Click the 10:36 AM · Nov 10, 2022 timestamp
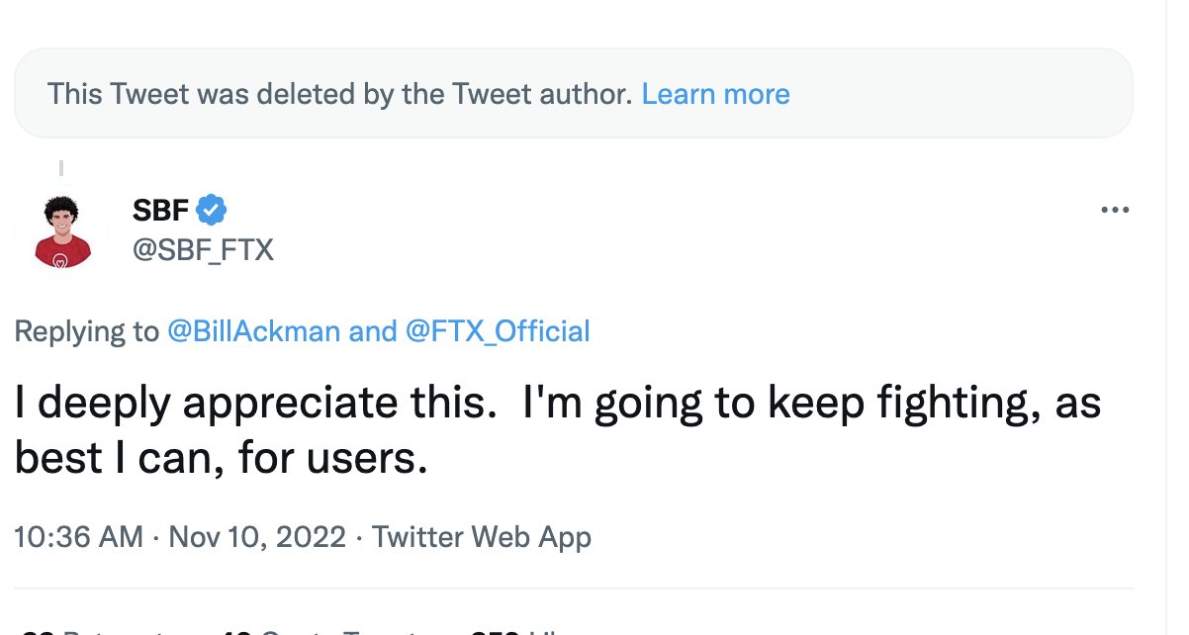1189x635 pixels. click(181, 537)
